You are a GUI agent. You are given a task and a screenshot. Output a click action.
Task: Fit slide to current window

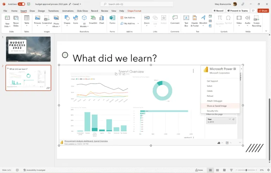(x=268, y=170)
